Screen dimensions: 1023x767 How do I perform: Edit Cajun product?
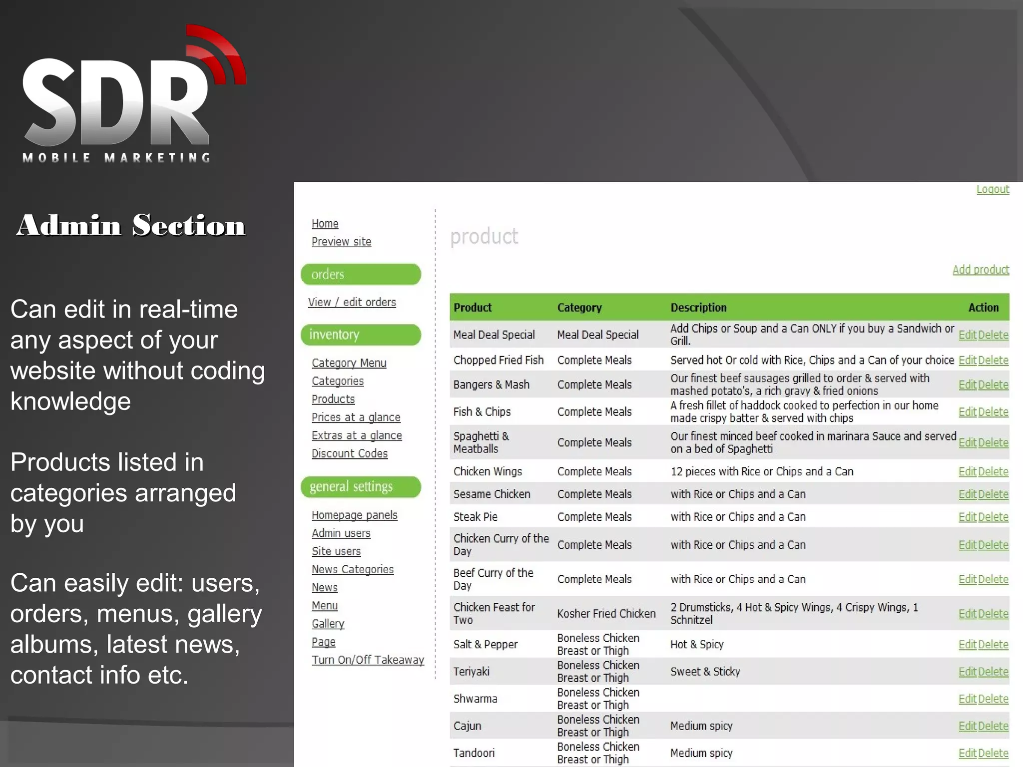coord(967,727)
